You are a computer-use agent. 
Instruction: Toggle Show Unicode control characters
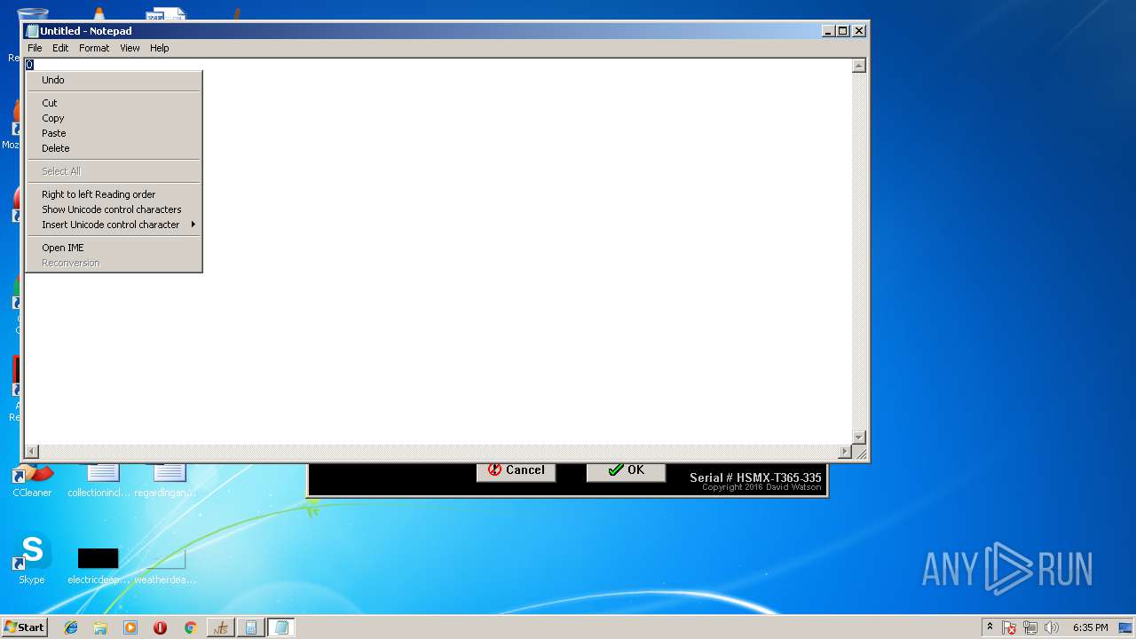point(114,209)
